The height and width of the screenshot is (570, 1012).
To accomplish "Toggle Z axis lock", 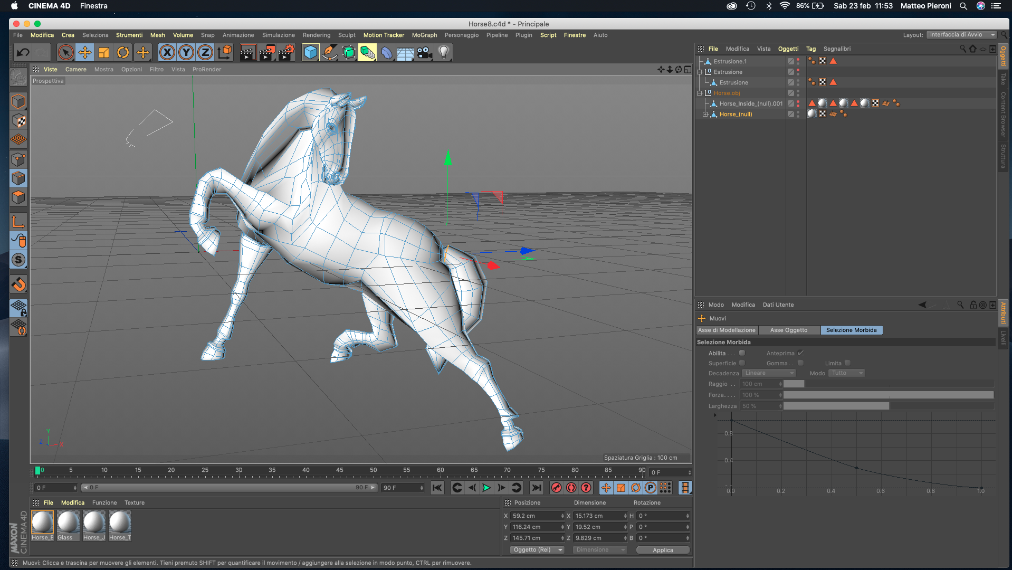I will tap(205, 52).
